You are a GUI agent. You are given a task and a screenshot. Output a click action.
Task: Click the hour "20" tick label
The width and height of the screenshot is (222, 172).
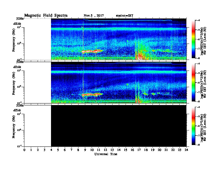click(159, 150)
